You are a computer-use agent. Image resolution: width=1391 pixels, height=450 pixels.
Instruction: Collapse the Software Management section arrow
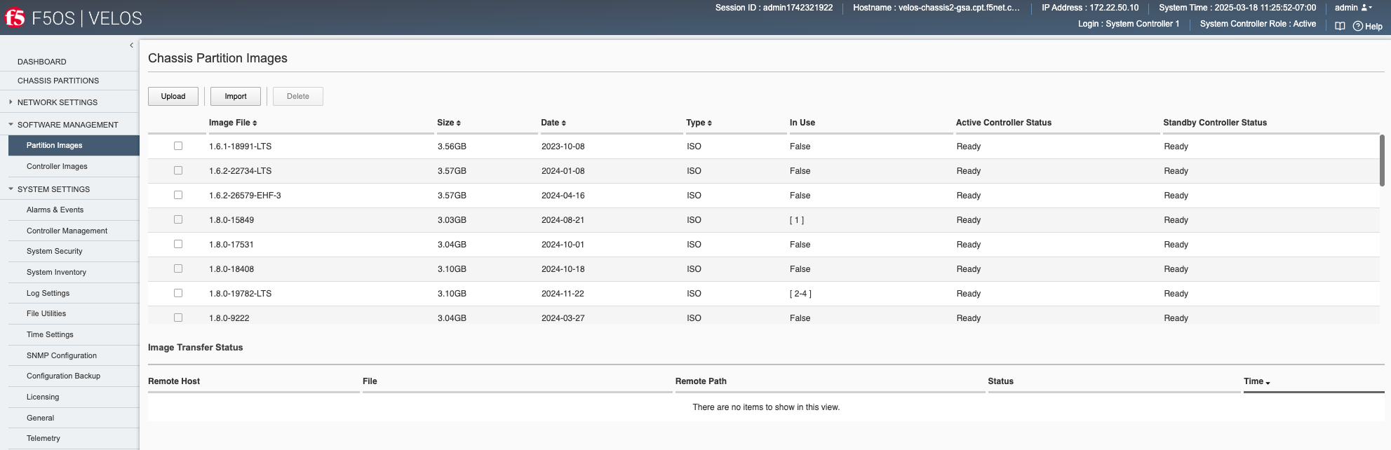[x=11, y=125]
